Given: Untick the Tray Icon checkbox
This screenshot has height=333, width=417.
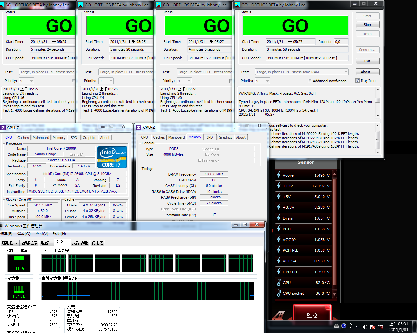Looking at the screenshot, I should pyautogui.click(x=357, y=81).
